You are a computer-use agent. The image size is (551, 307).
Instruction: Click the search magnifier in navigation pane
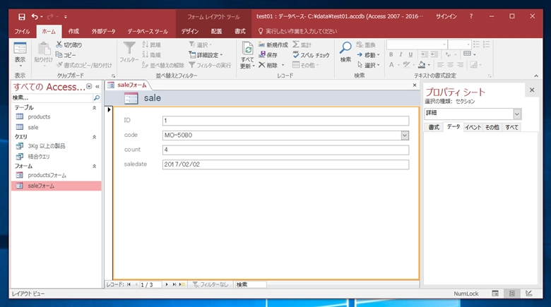97,97
